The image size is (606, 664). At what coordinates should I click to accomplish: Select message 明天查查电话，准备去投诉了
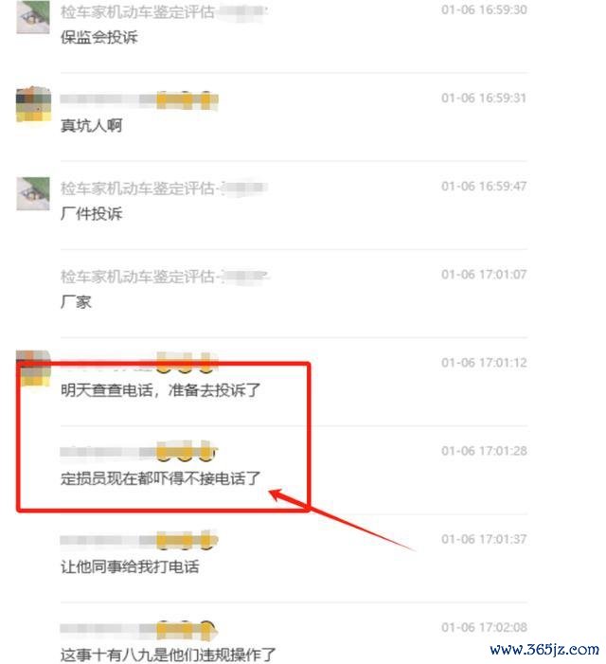(160, 390)
